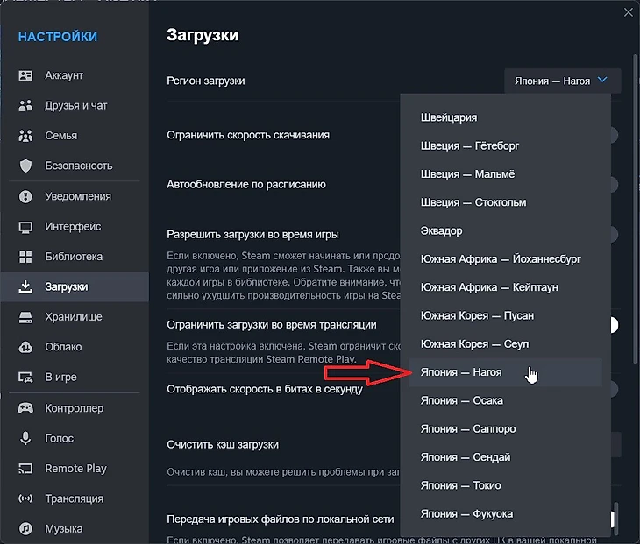This screenshot has width=640, height=544.
Task: Go to Безопасность settings
Action: click(x=75, y=166)
